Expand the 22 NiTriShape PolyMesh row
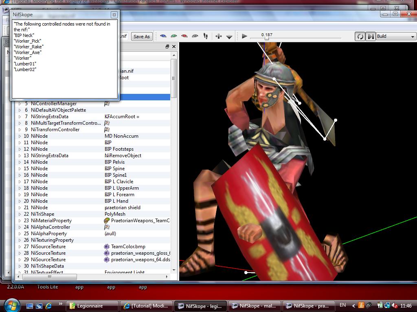Image resolution: width=417 pixels, height=312 pixels. [x=20, y=214]
